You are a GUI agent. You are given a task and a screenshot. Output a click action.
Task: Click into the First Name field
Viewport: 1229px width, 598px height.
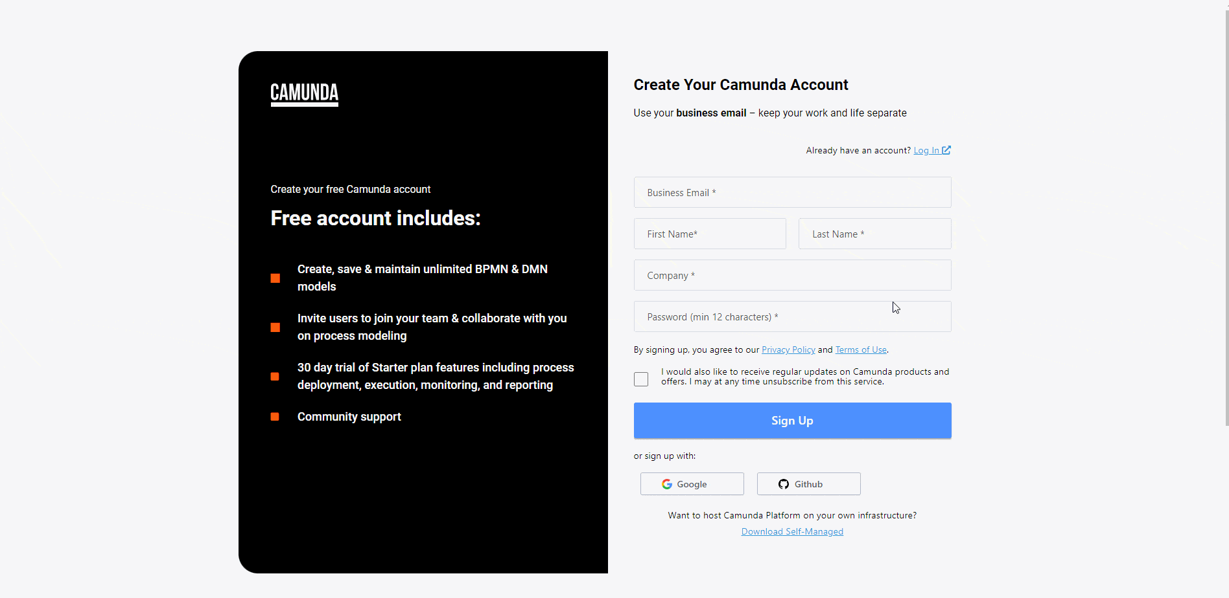(x=710, y=234)
